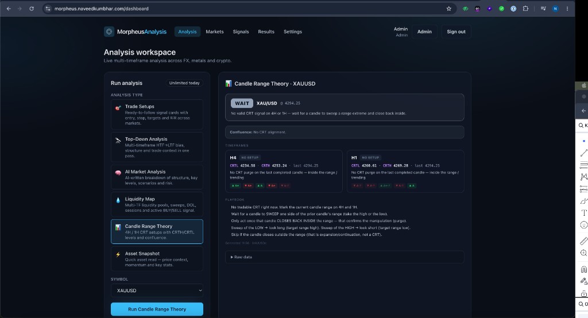Screen dimensions: 588x318
Task: Click the H1 NO SETUP badge
Action: tap(370, 157)
